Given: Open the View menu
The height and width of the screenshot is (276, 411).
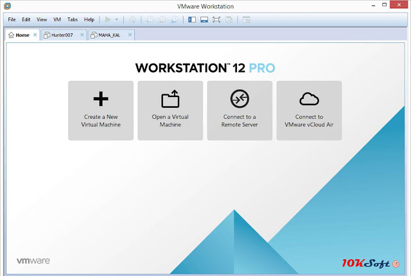Looking at the screenshot, I should click(42, 19).
